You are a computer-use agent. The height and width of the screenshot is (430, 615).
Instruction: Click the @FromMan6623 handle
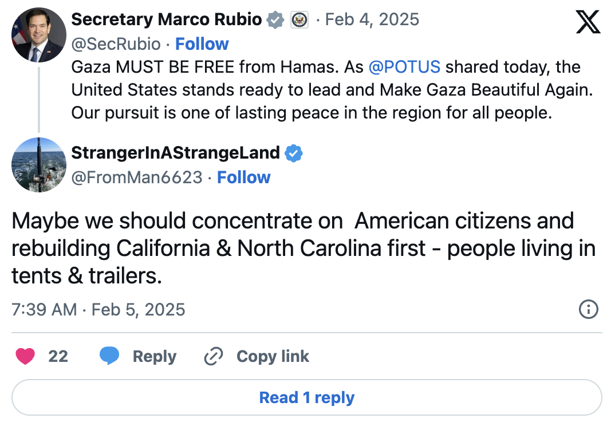pos(137,177)
